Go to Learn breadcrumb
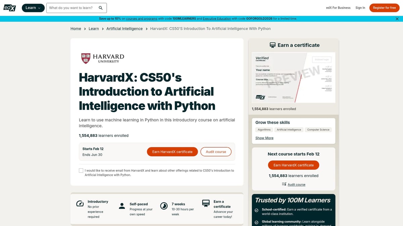 [94, 29]
